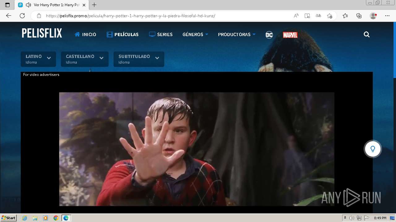This screenshot has height=222, width=396.
Task: Launch Google Chrome from taskbar
Action: pos(56,218)
